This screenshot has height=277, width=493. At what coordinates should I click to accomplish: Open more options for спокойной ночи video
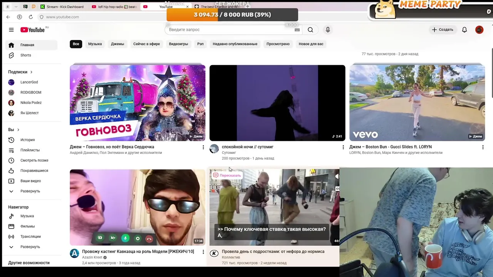(x=343, y=147)
